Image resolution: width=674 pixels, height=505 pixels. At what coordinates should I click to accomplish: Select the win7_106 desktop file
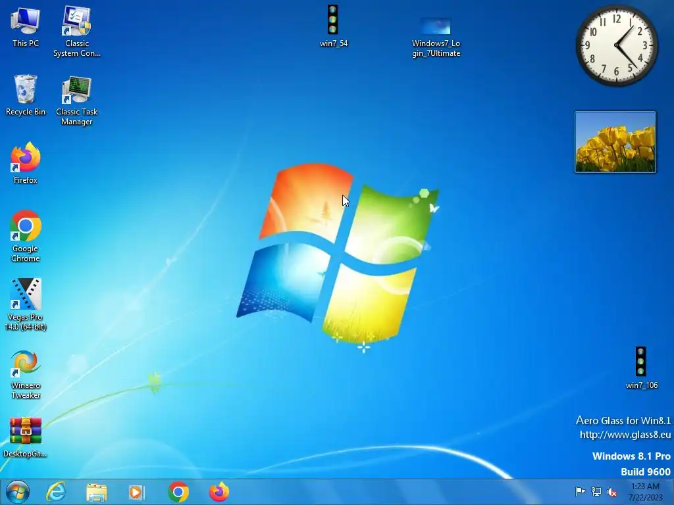(641, 368)
